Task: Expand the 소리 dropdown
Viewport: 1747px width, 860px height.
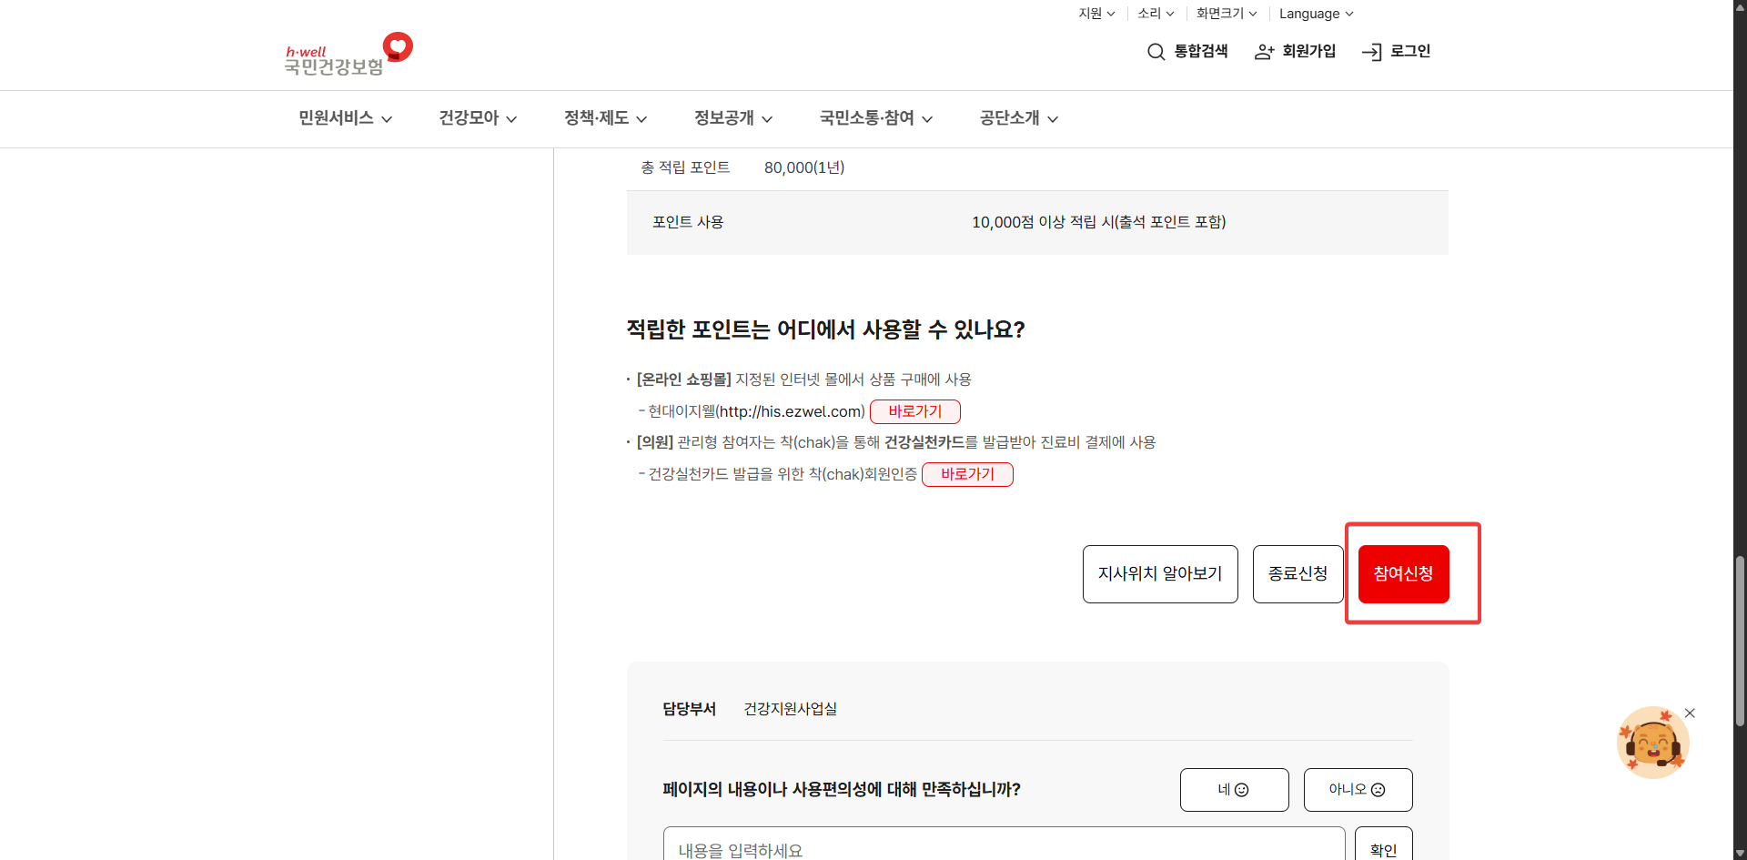Action: pos(1154,13)
